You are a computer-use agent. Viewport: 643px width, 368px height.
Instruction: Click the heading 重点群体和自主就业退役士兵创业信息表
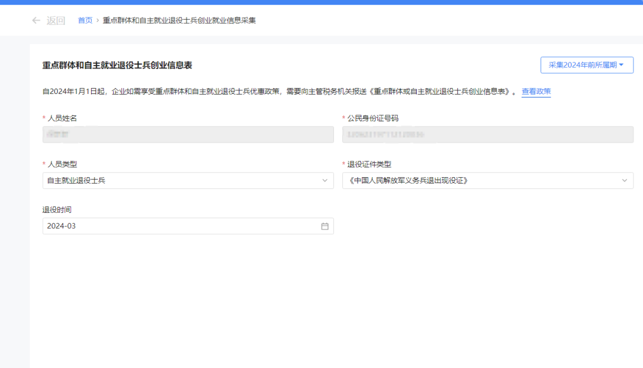coord(117,65)
